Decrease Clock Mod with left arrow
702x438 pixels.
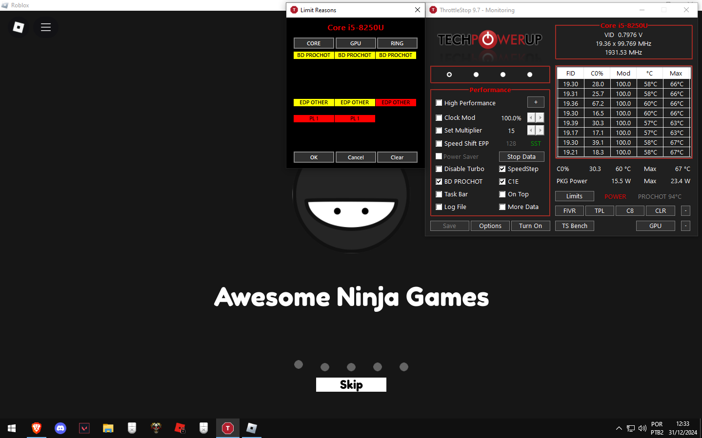coord(531,117)
